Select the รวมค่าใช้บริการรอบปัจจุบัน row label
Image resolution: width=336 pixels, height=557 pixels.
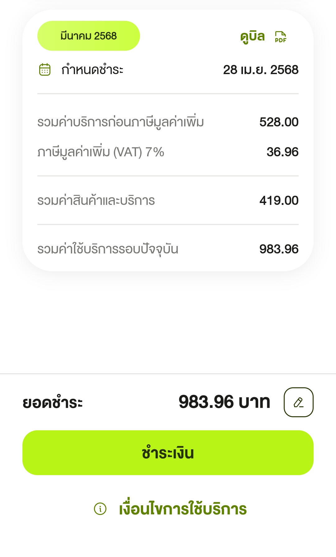[x=108, y=249]
